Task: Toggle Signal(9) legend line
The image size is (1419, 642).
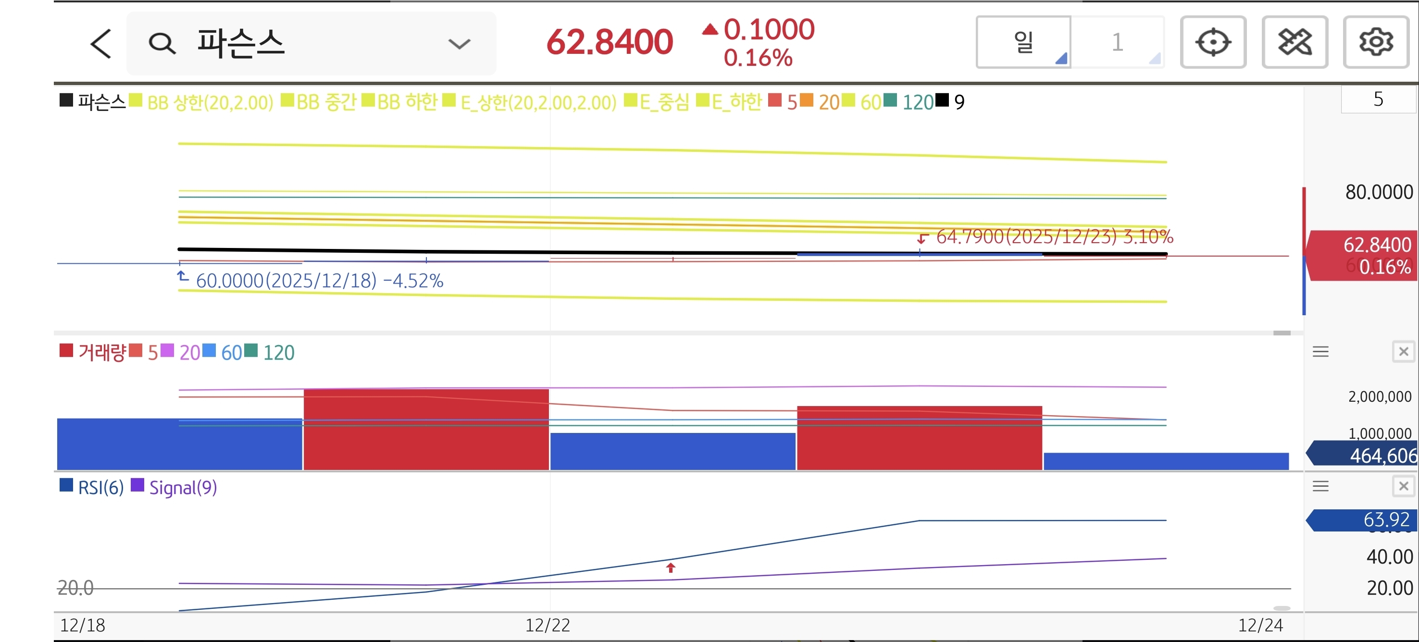Action: [x=182, y=487]
